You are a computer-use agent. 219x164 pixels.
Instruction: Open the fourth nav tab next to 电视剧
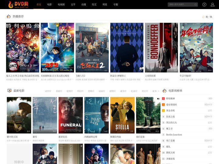click(73, 5)
